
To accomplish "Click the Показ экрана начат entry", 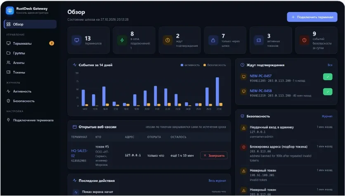I will (x=97, y=192).
